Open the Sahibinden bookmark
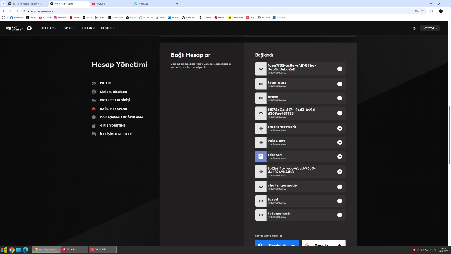The width and height of the screenshot is (451, 254). [236, 17]
